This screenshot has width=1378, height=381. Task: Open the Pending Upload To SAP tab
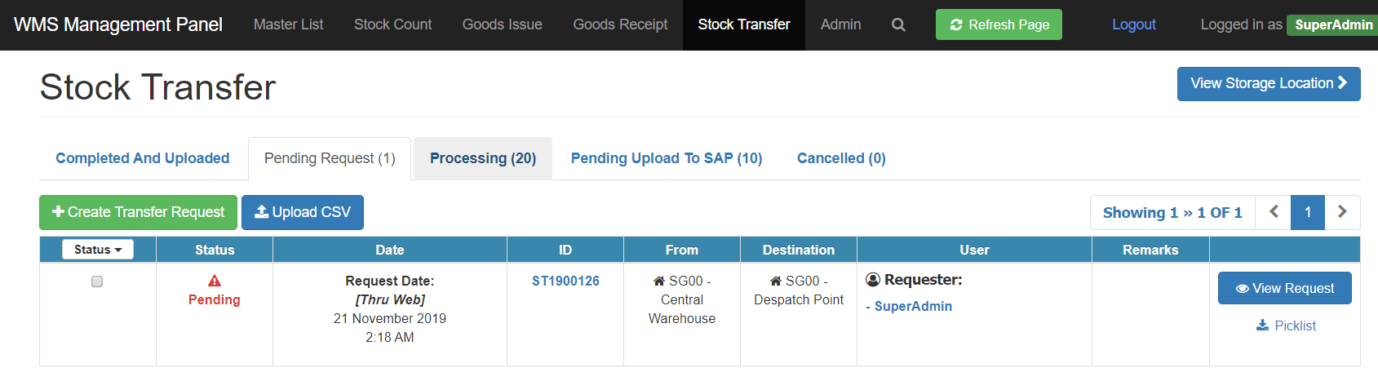667,158
